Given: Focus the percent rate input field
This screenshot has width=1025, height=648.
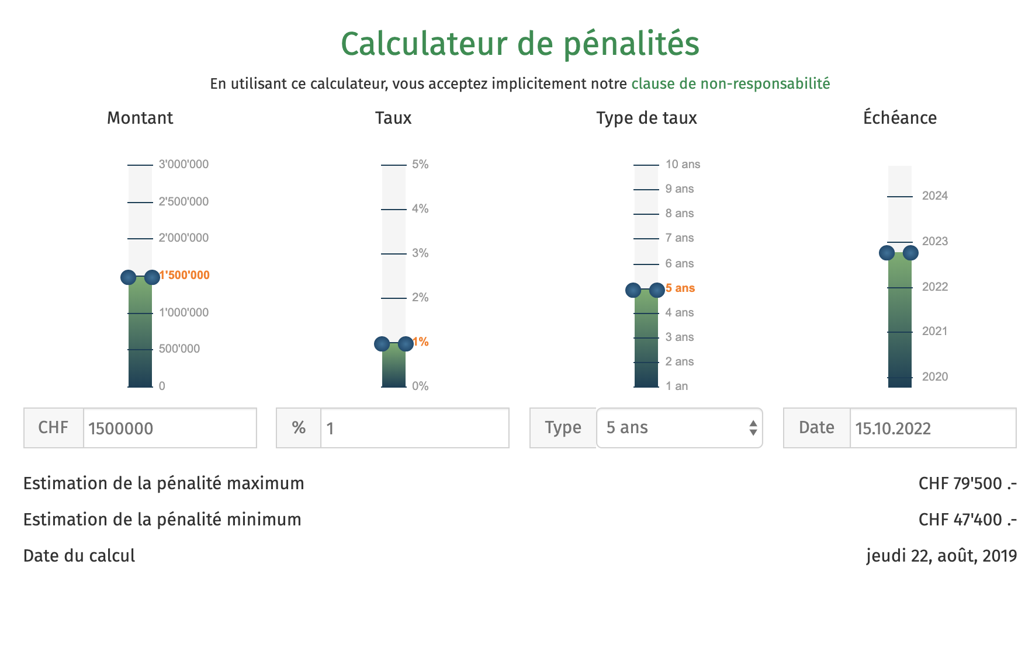Looking at the screenshot, I should [414, 428].
